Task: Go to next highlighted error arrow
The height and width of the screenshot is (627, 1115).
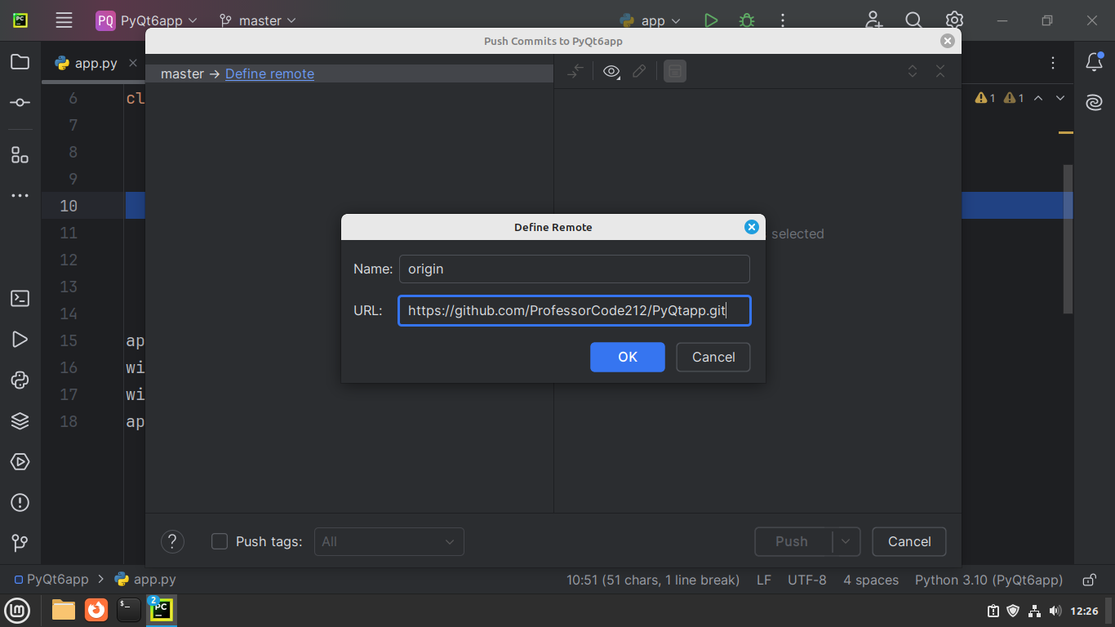Action: (1060, 98)
